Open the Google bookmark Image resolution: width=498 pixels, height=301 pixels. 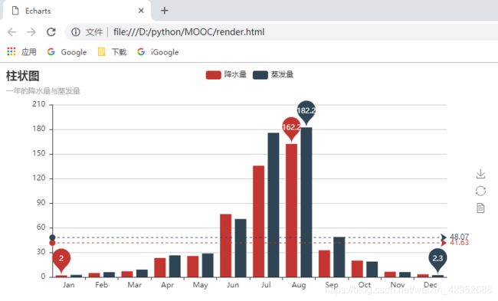pyautogui.click(x=67, y=52)
